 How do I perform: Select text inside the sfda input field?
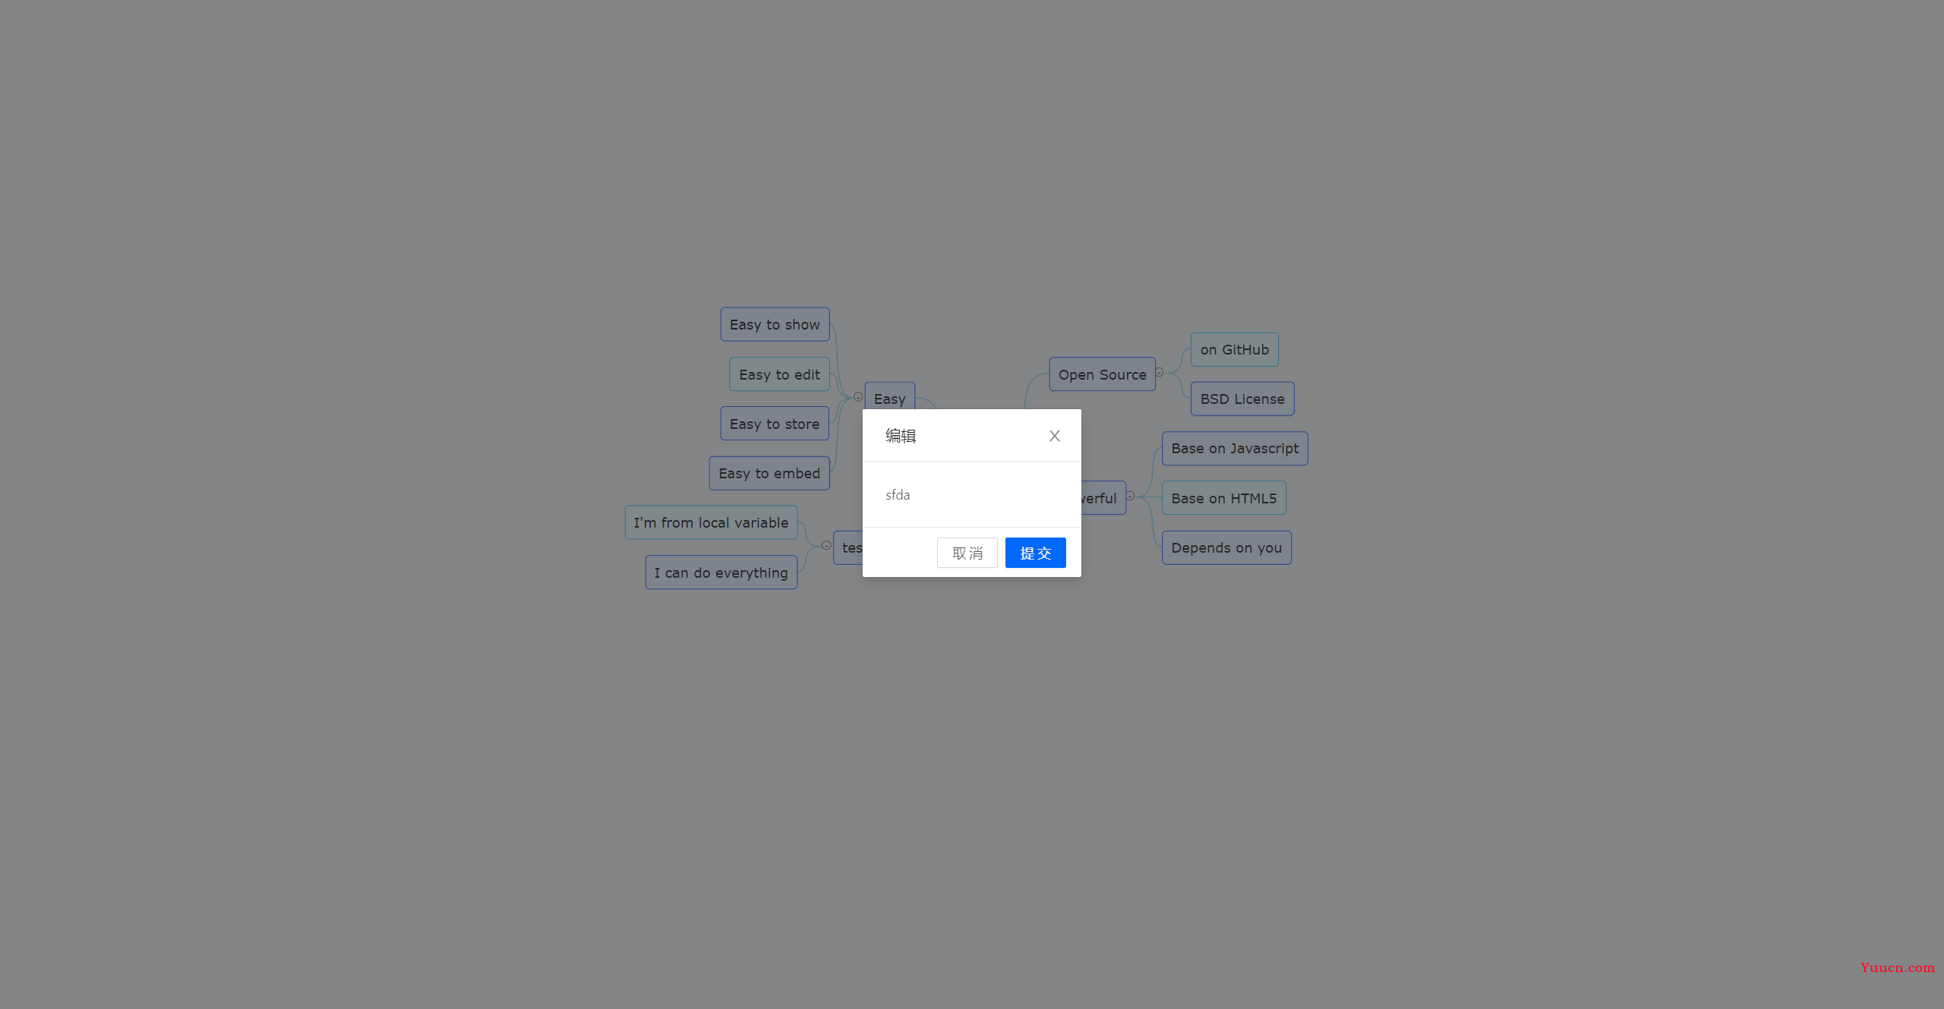[x=970, y=493]
